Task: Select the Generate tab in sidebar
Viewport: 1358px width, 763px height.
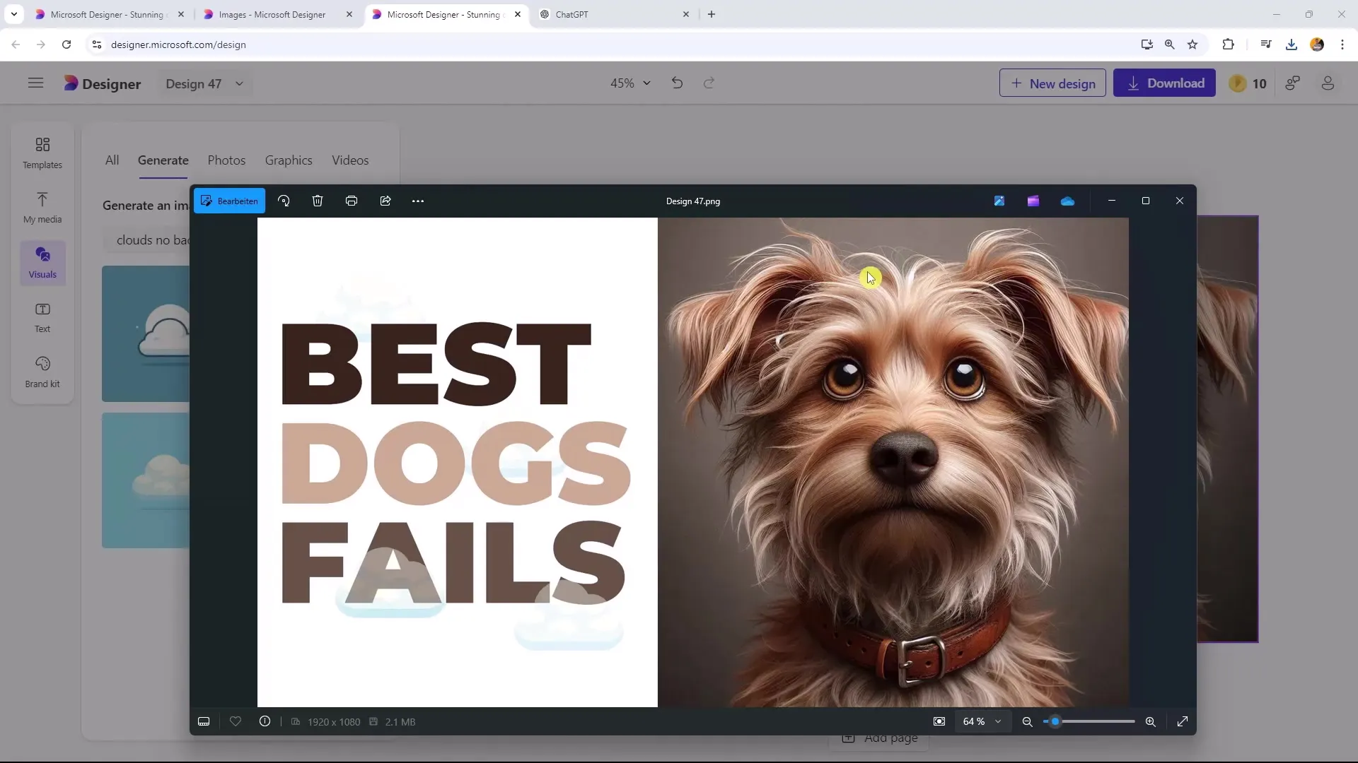Action: [x=163, y=160]
